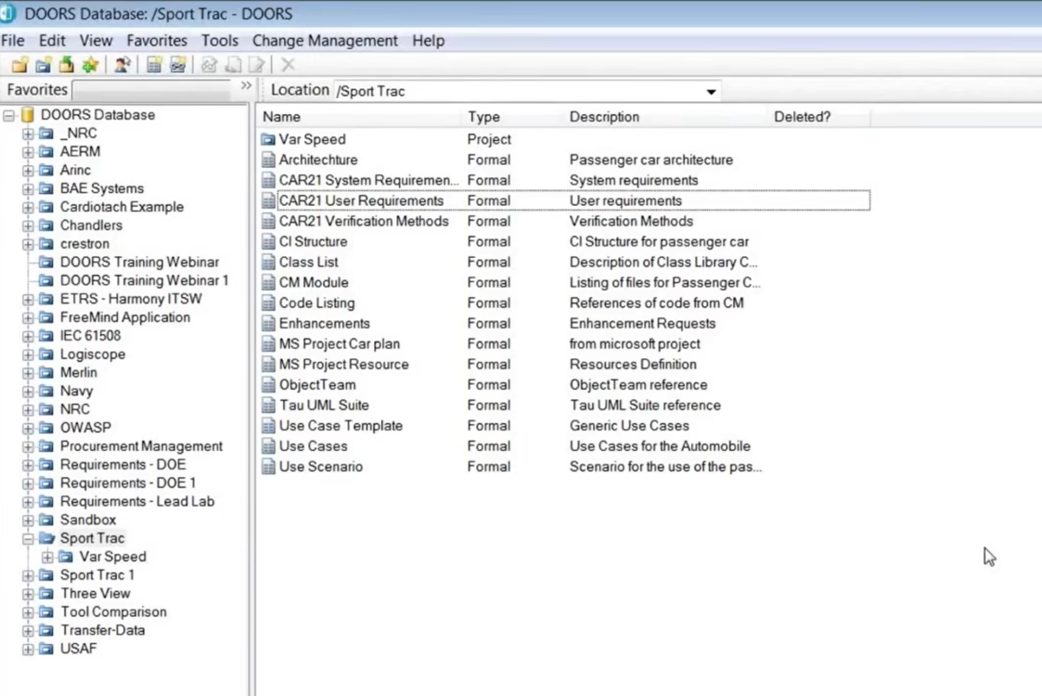Click the ObjectTeam module icon

268,385
